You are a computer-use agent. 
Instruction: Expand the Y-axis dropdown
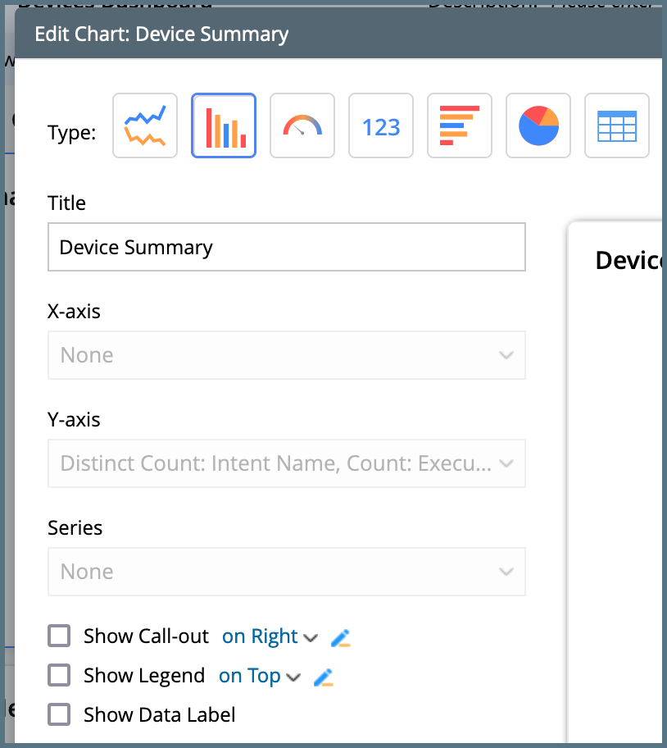point(287,463)
